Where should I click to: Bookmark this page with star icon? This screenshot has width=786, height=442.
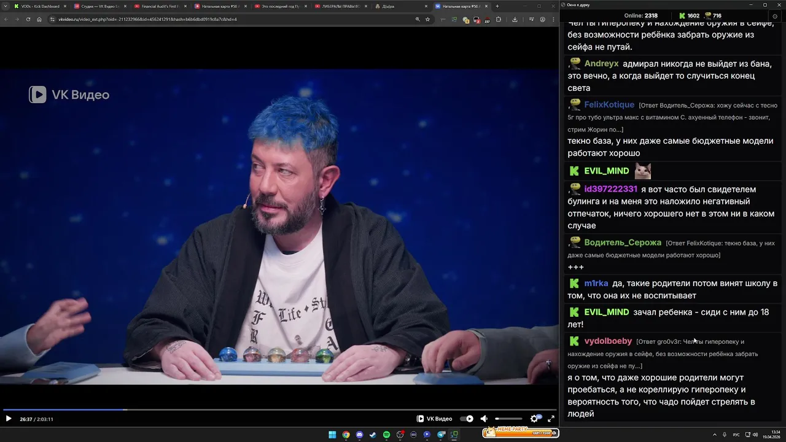click(427, 19)
